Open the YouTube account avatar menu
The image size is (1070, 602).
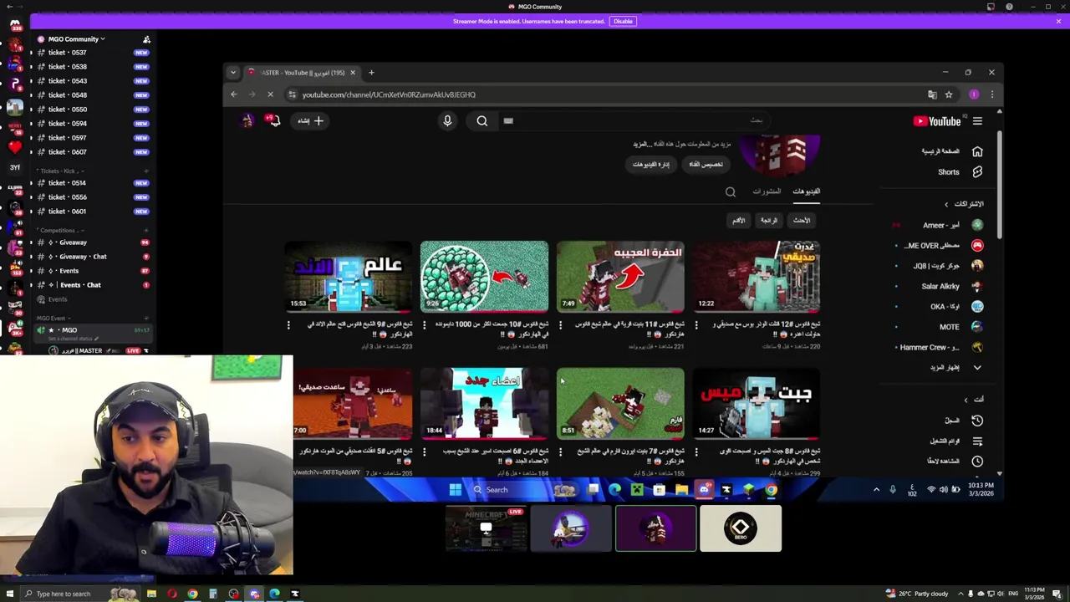pyautogui.click(x=247, y=120)
